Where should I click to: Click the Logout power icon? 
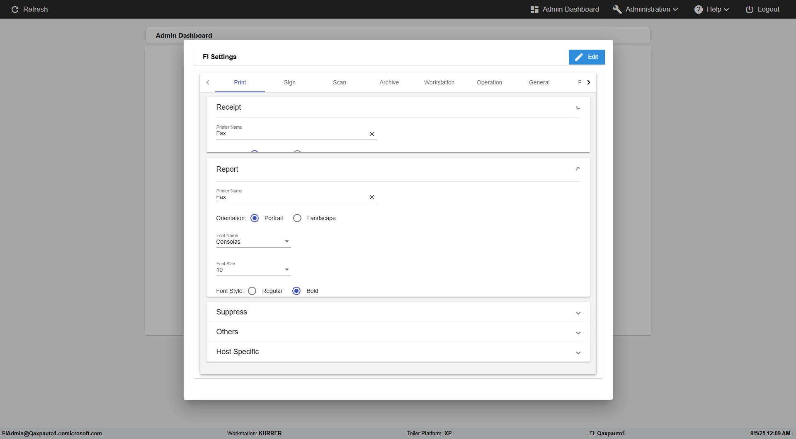750,9
